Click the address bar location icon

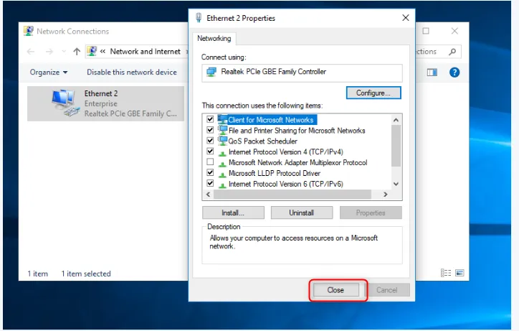point(92,51)
